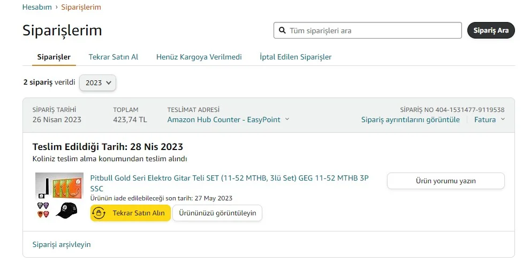
Task: Expand the Fatura dropdown
Action: (489, 119)
